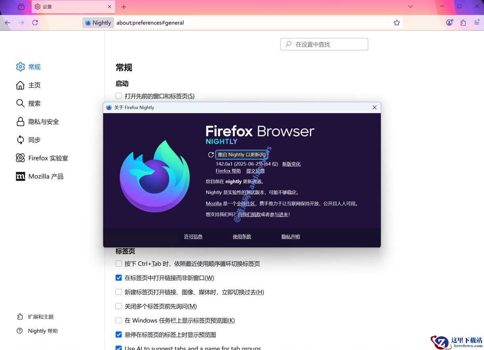Viewport: 484px width, 350px height.
Task: Click the back navigation arrow
Action: (x=8, y=23)
